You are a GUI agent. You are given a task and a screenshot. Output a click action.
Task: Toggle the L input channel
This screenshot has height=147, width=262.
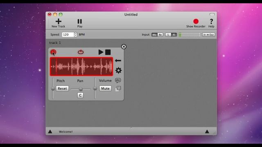coord(168,35)
